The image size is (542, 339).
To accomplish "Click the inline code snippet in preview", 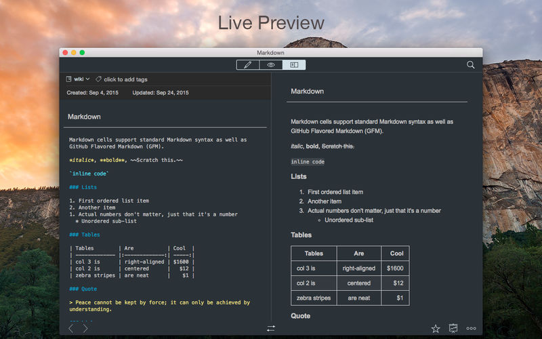I will point(308,162).
